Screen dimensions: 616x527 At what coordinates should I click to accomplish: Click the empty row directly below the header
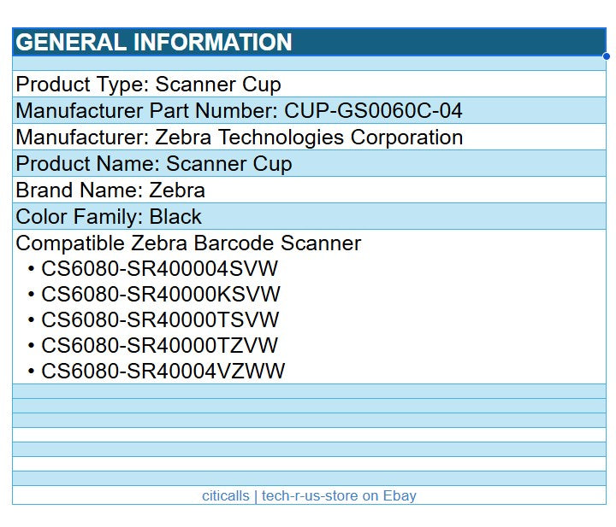(308, 63)
